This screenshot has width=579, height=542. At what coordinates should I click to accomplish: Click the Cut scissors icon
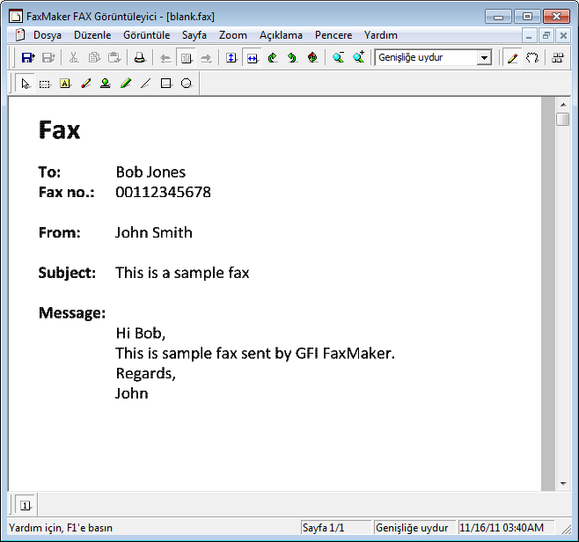coord(74,57)
